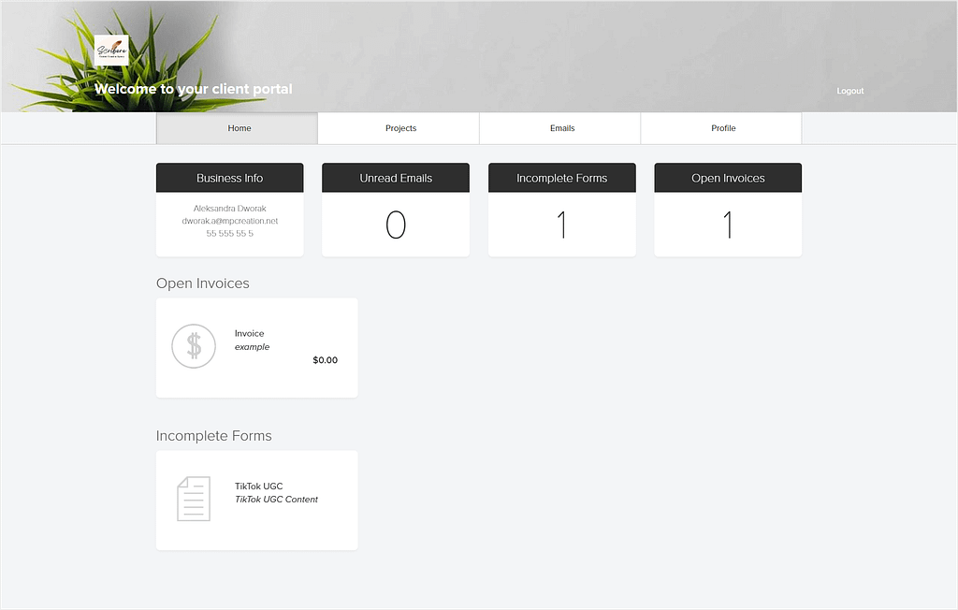958x610 pixels.
Task: Click the name Aleksandra Dworak
Action: pos(230,209)
